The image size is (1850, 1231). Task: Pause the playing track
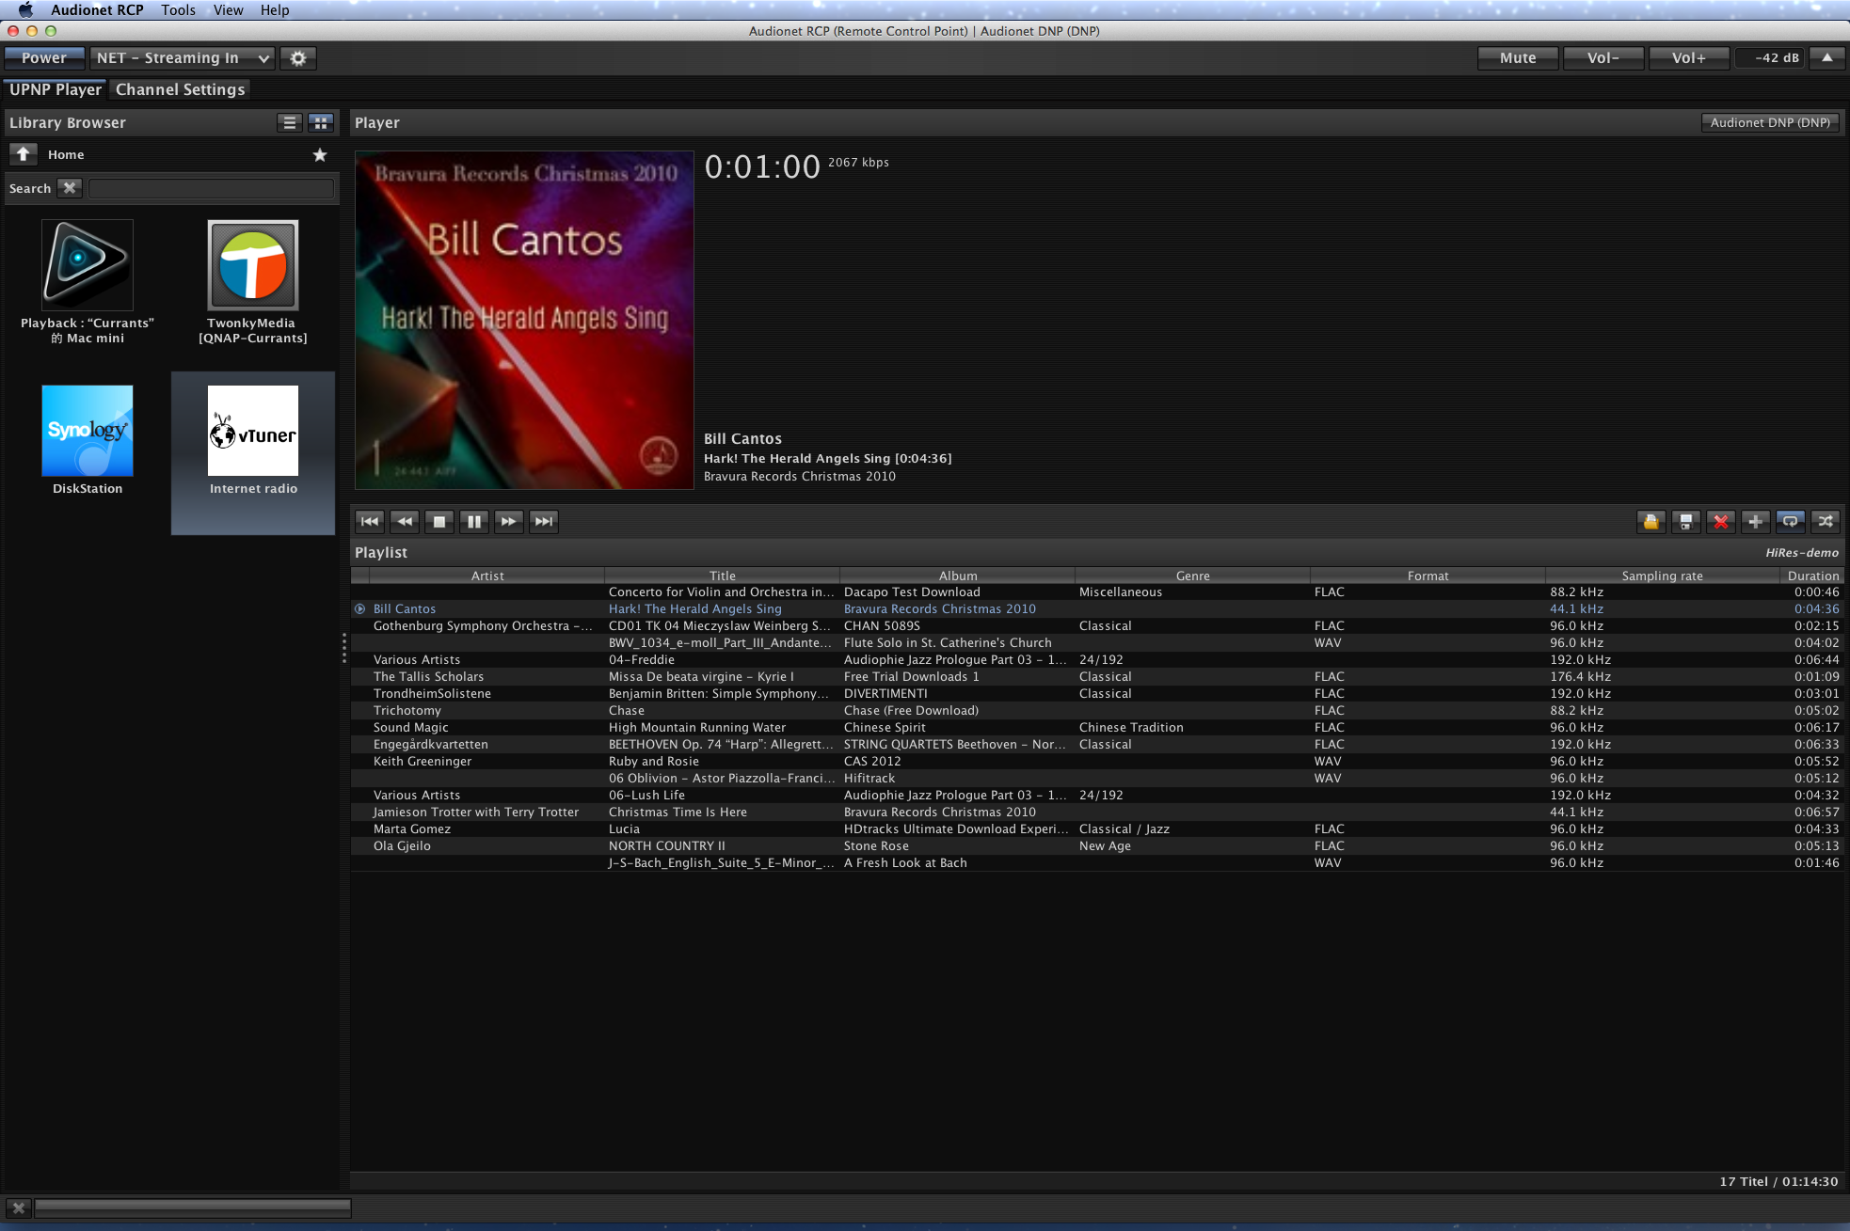(474, 521)
